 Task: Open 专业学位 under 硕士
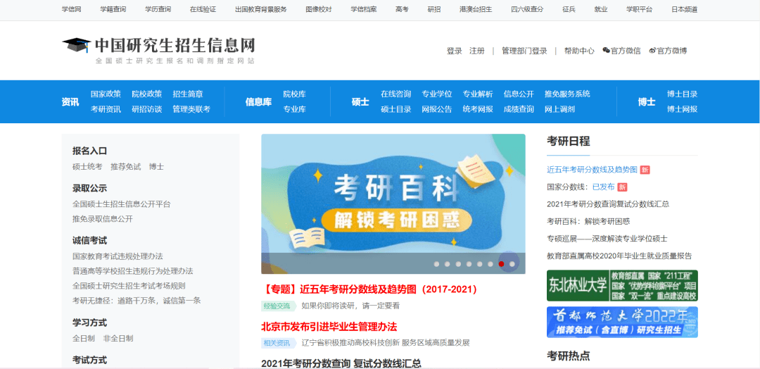point(437,94)
